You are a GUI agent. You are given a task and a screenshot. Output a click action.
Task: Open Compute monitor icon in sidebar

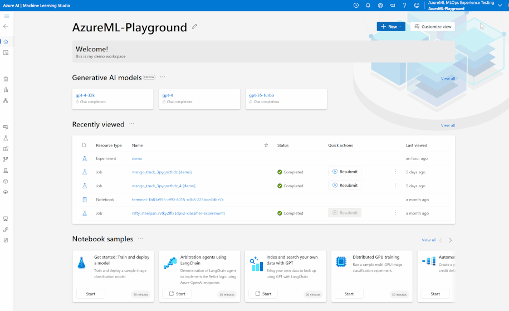6,218
